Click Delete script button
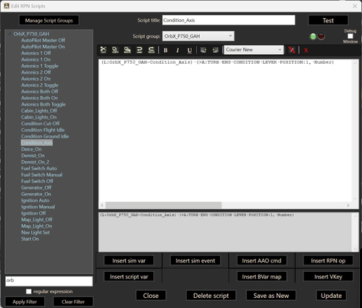 click(x=211, y=296)
